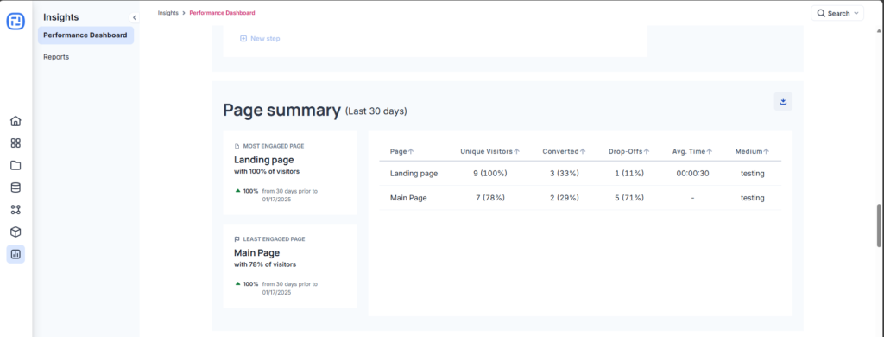Click the Insights panel title

tap(61, 17)
